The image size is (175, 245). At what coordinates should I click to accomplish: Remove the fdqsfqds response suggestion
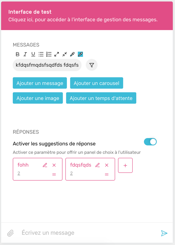pyautogui.click(x=107, y=165)
